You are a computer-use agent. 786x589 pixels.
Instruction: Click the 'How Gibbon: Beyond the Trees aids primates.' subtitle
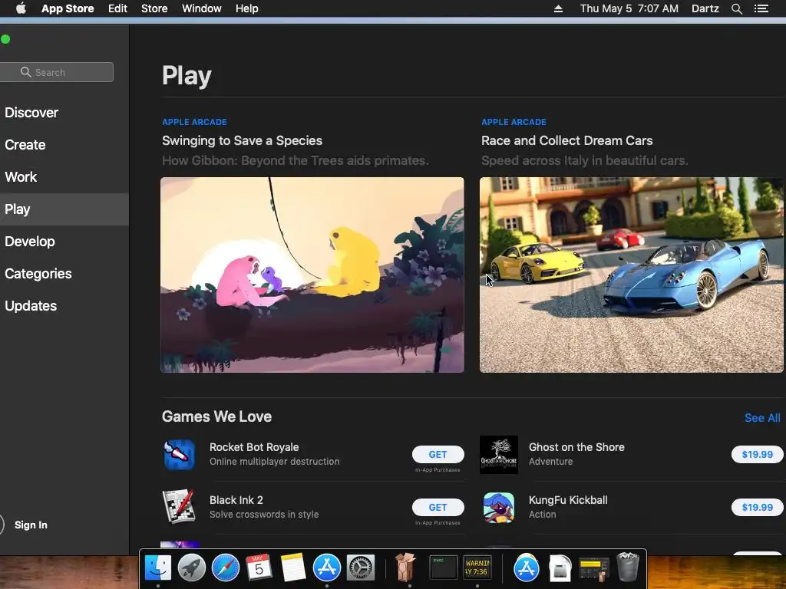tap(296, 161)
